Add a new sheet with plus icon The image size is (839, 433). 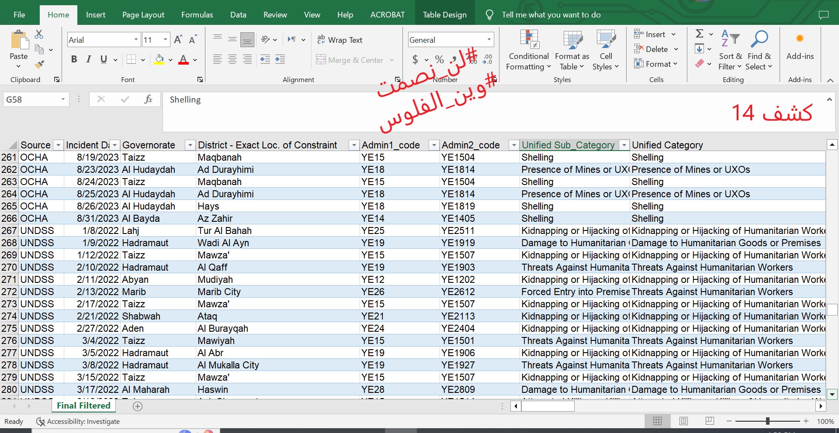(x=138, y=406)
